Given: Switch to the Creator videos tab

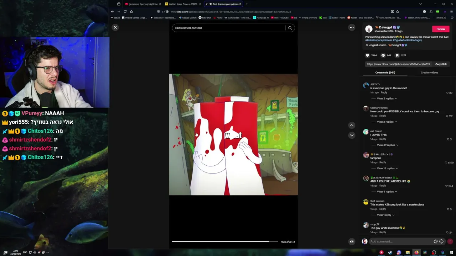Looking at the screenshot, I should (429, 73).
